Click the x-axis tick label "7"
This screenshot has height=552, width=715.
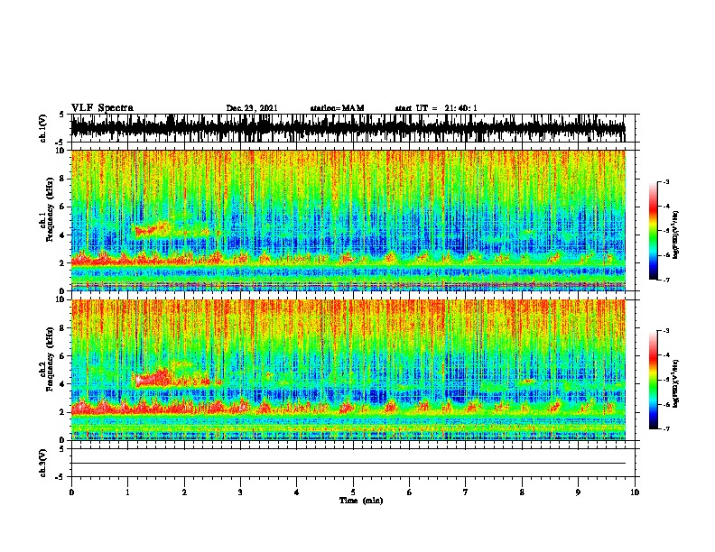click(x=466, y=492)
